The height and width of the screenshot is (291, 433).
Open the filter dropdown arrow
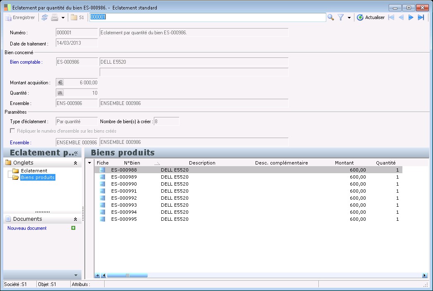click(349, 18)
